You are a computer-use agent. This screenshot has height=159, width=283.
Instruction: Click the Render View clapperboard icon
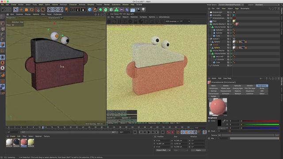click(x=73, y=10)
